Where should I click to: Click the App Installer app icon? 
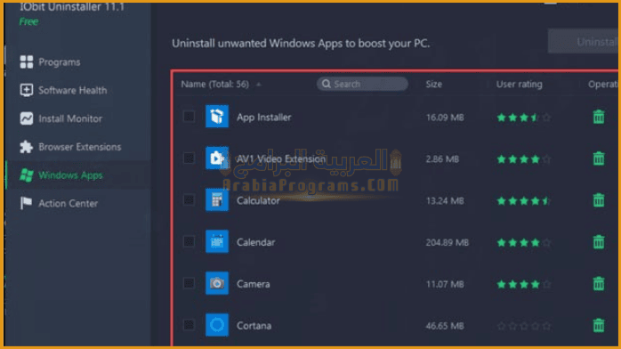click(216, 117)
